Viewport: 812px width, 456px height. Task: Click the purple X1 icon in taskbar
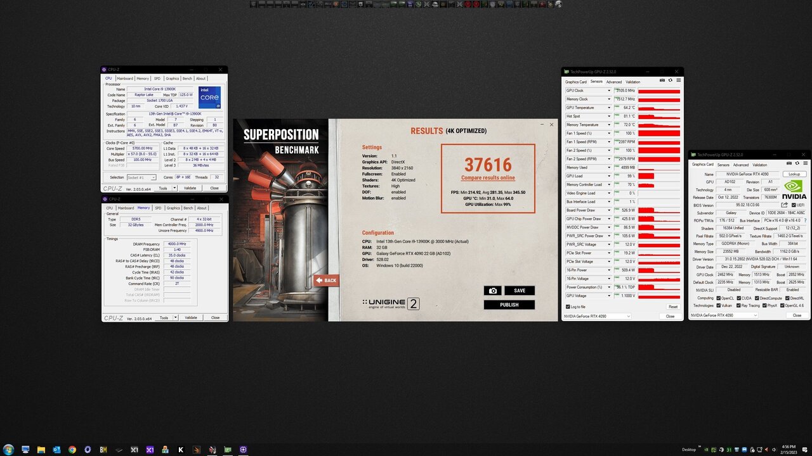tap(150, 450)
